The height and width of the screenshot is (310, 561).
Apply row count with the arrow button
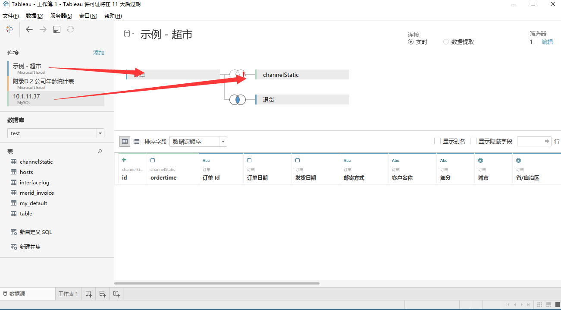click(x=548, y=141)
